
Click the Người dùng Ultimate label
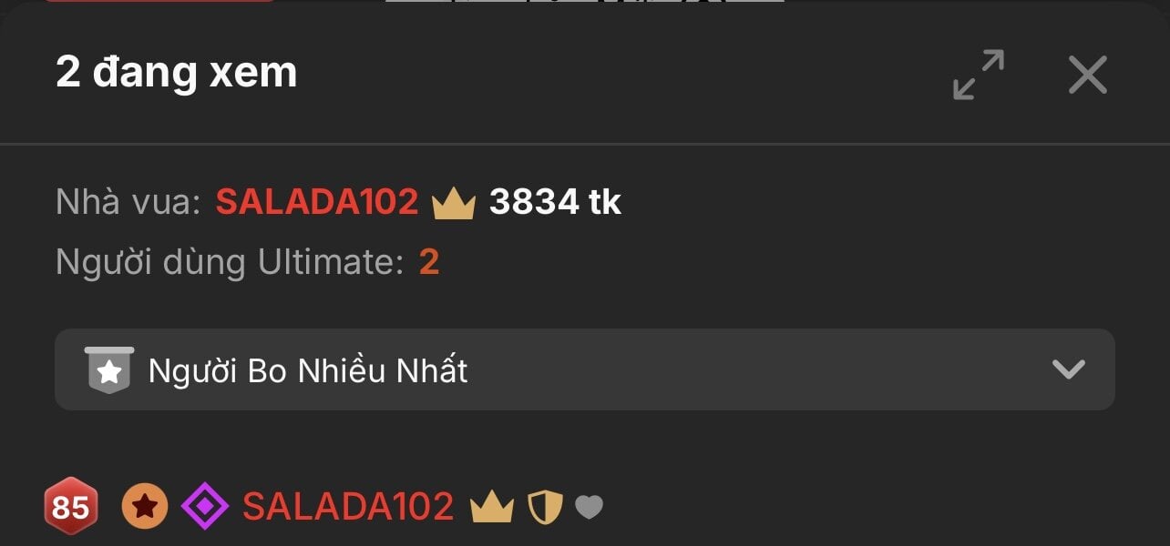click(x=230, y=262)
